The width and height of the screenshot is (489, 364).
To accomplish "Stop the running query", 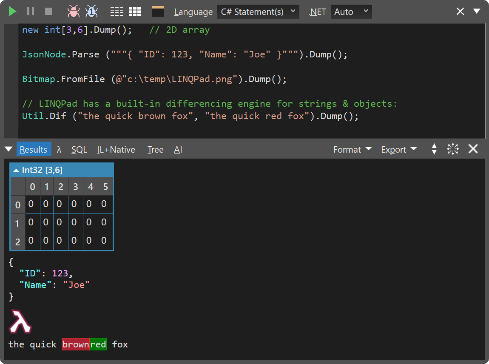I will point(48,11).
